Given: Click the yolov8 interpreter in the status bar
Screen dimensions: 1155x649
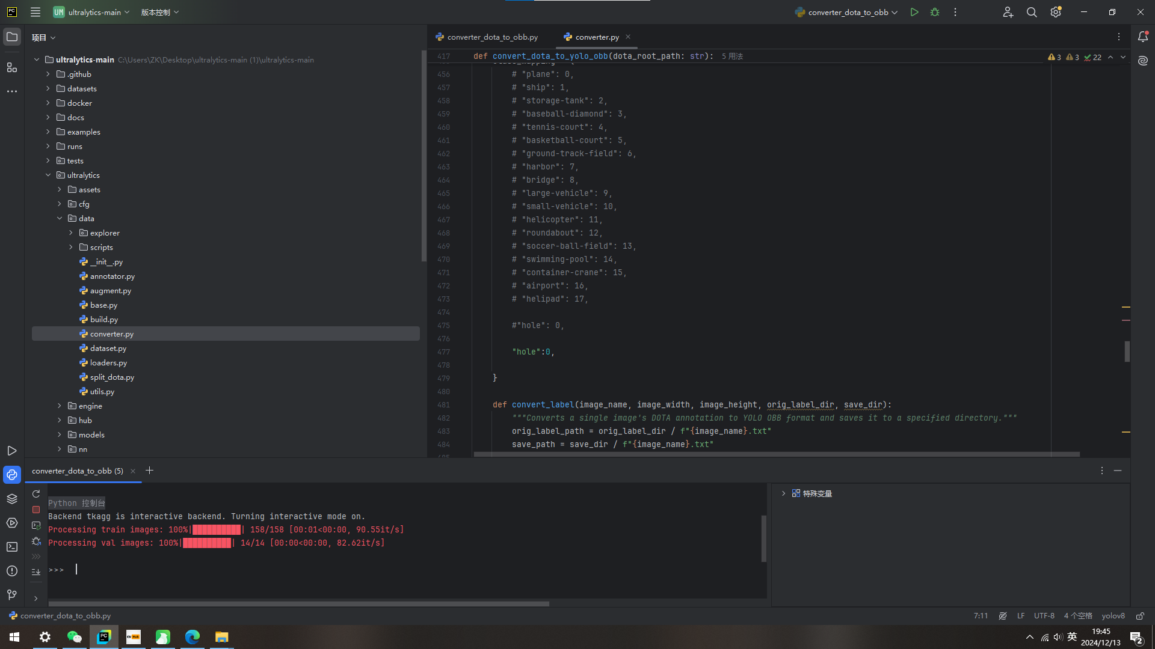Looking at the screenshot, I should click(1113, 616).
